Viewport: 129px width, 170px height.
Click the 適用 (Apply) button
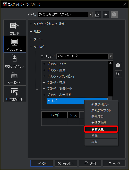coord(90,163)
